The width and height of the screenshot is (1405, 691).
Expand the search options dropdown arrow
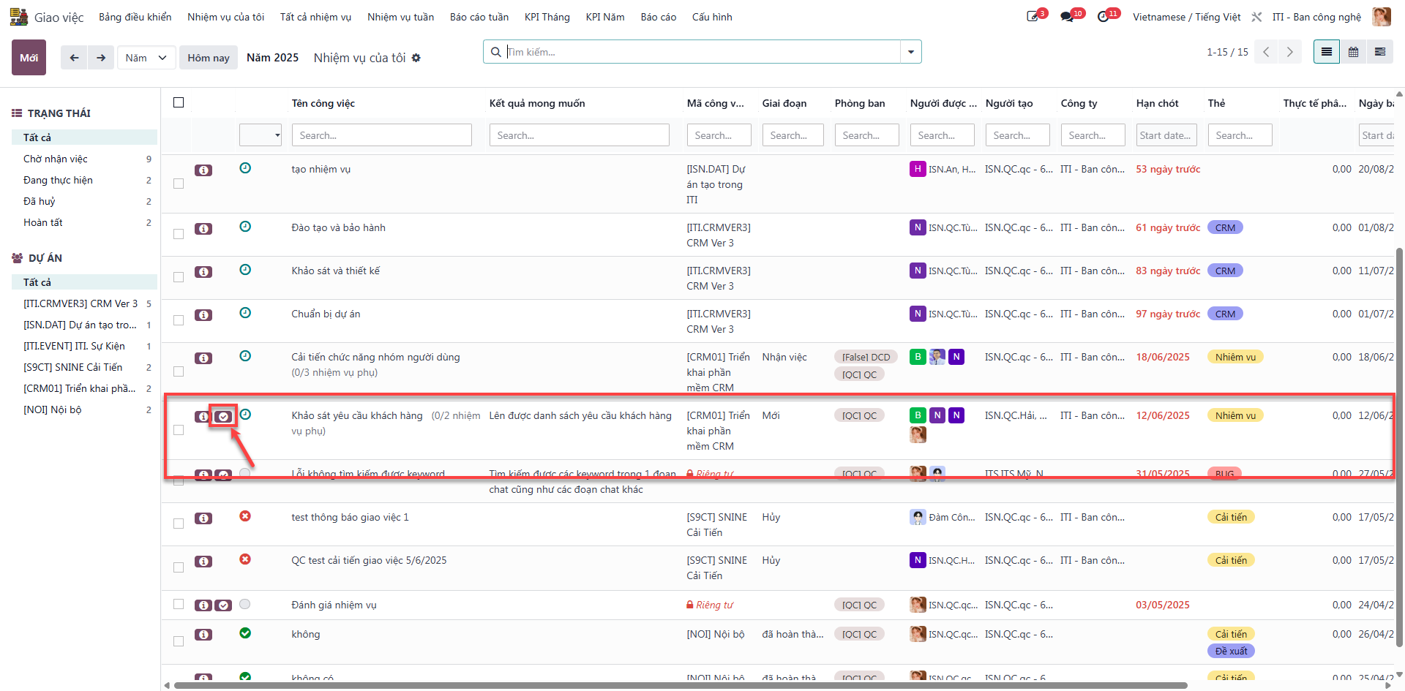[911, 52]
